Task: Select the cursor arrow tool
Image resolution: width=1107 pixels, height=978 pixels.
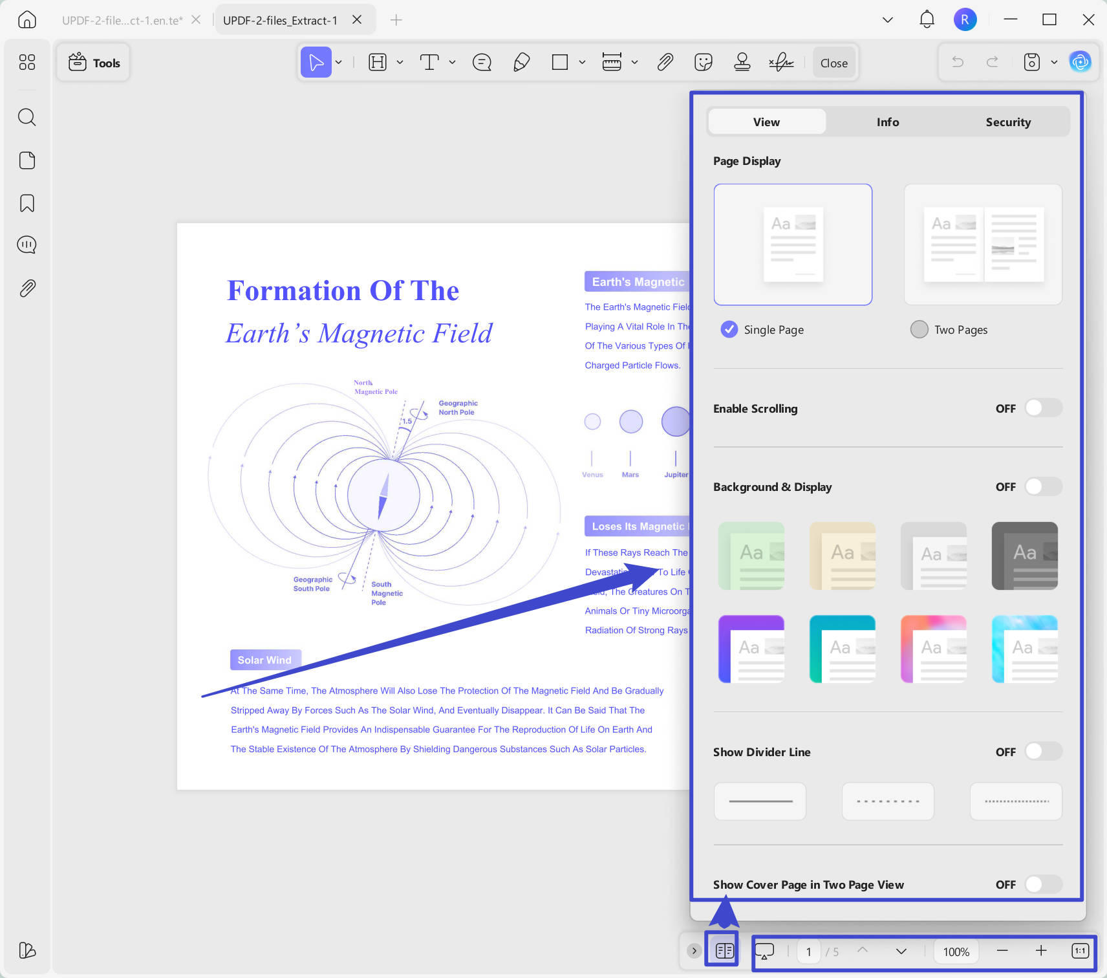Action: (316, 62)
